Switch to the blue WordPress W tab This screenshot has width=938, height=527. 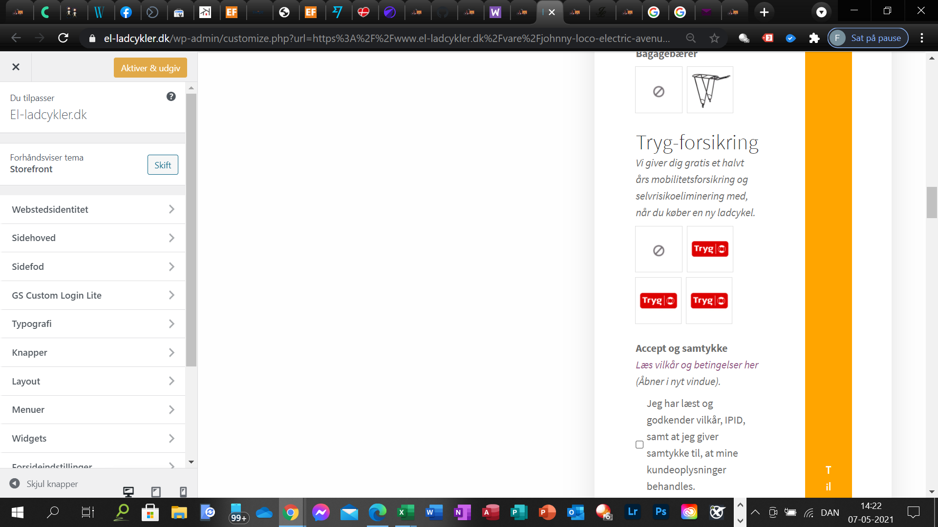point(99,12)
